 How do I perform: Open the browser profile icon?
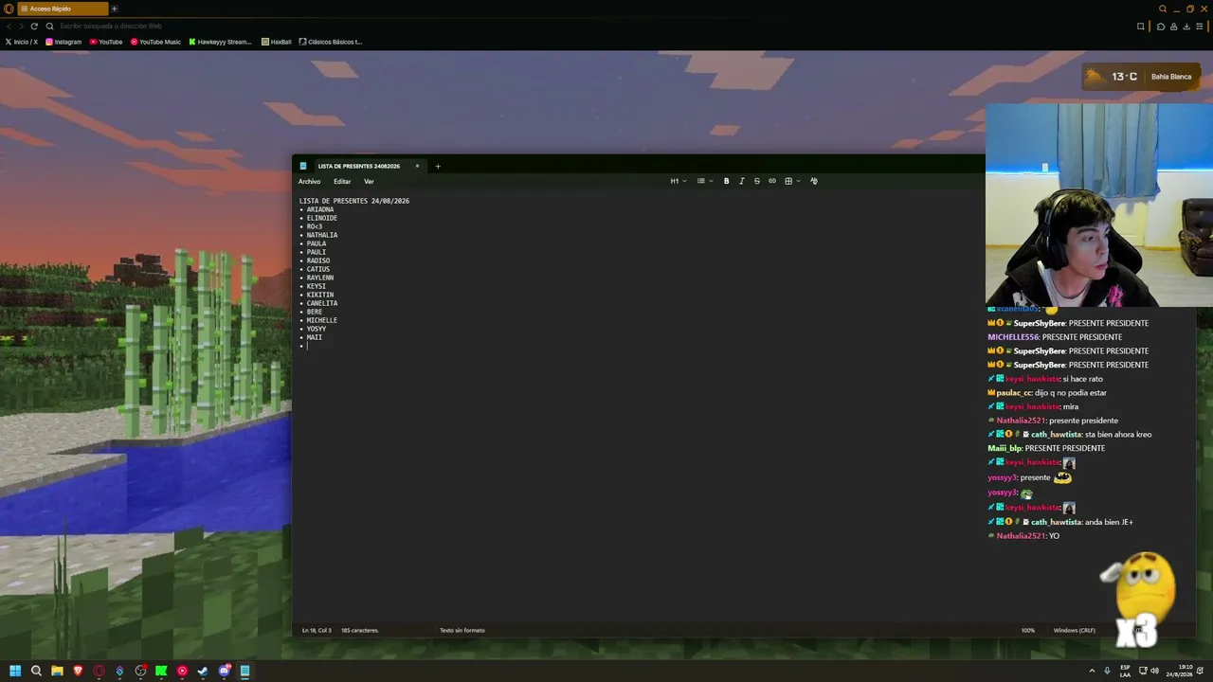(x=1174, y=27)
